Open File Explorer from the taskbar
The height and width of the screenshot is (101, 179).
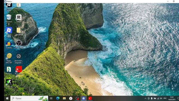click(64, 98)
